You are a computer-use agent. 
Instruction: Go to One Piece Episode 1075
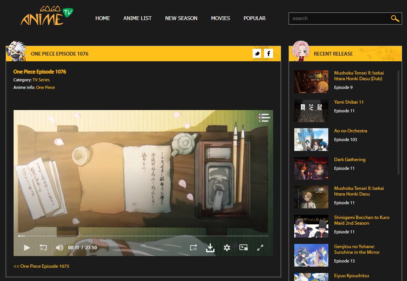(41, 266)
